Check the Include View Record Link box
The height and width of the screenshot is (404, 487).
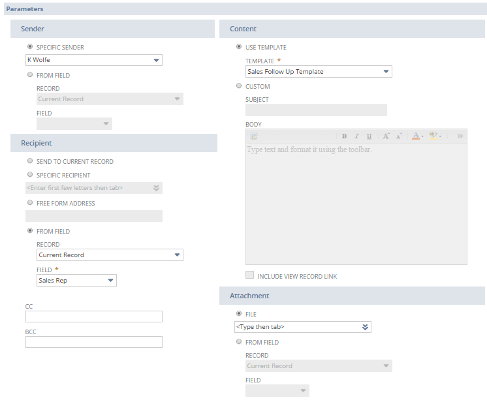coord(249,276)
